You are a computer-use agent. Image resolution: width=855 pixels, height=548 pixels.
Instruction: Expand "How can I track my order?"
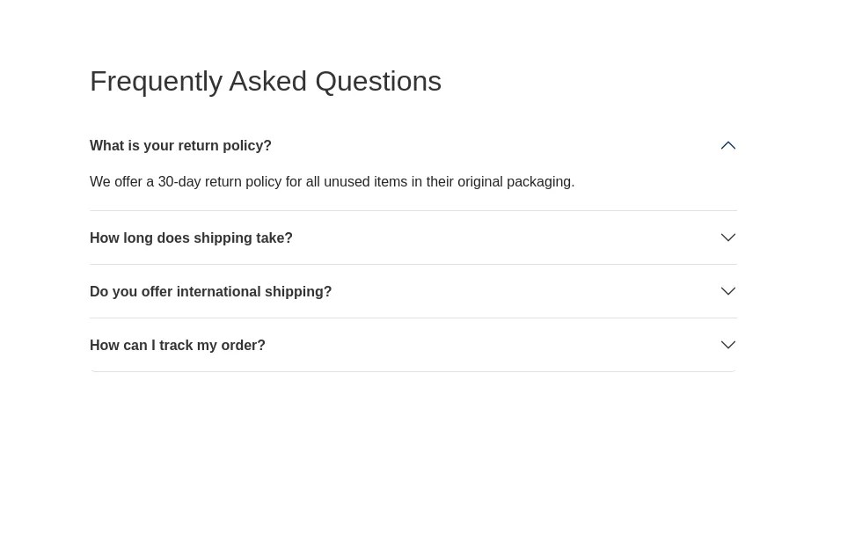177,346
